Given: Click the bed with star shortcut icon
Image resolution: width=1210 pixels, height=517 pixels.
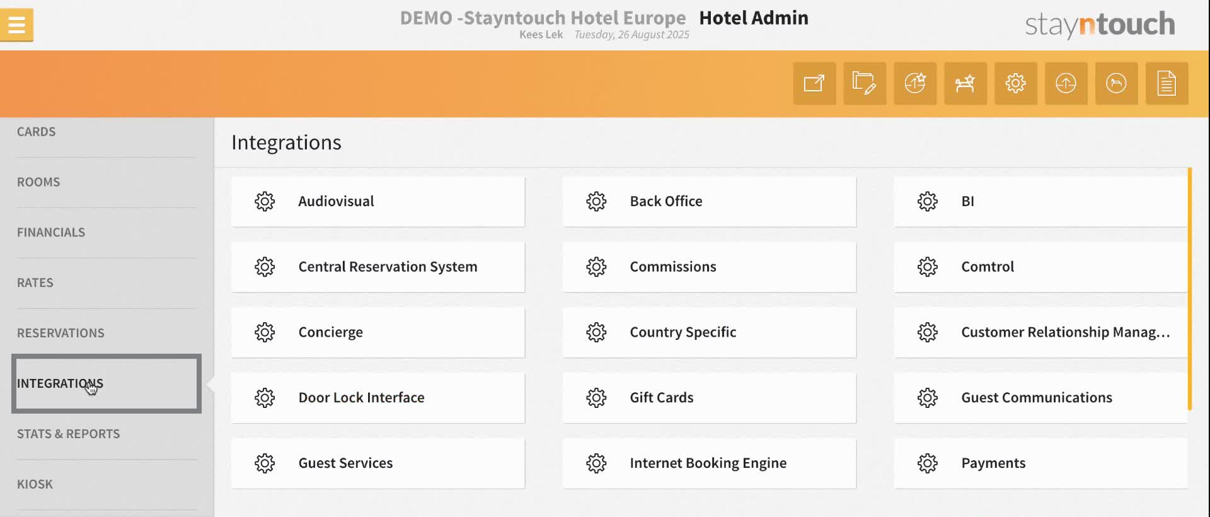Looking at the screenshot, I should tap(965, 83).
